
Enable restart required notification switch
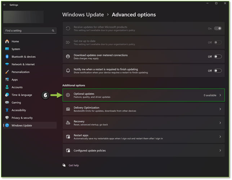[x=218, y=71]
